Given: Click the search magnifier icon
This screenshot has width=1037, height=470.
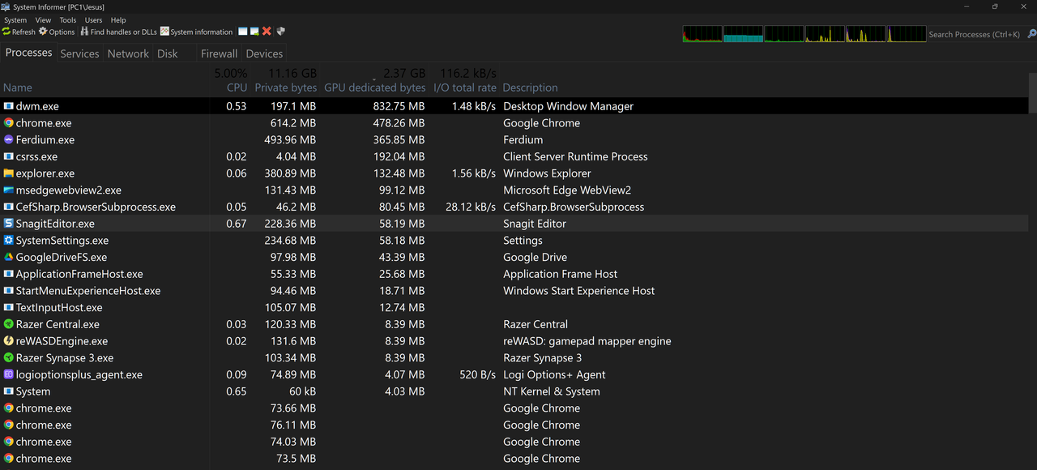Looking at the screenshot, I should tap(1031, 34).
